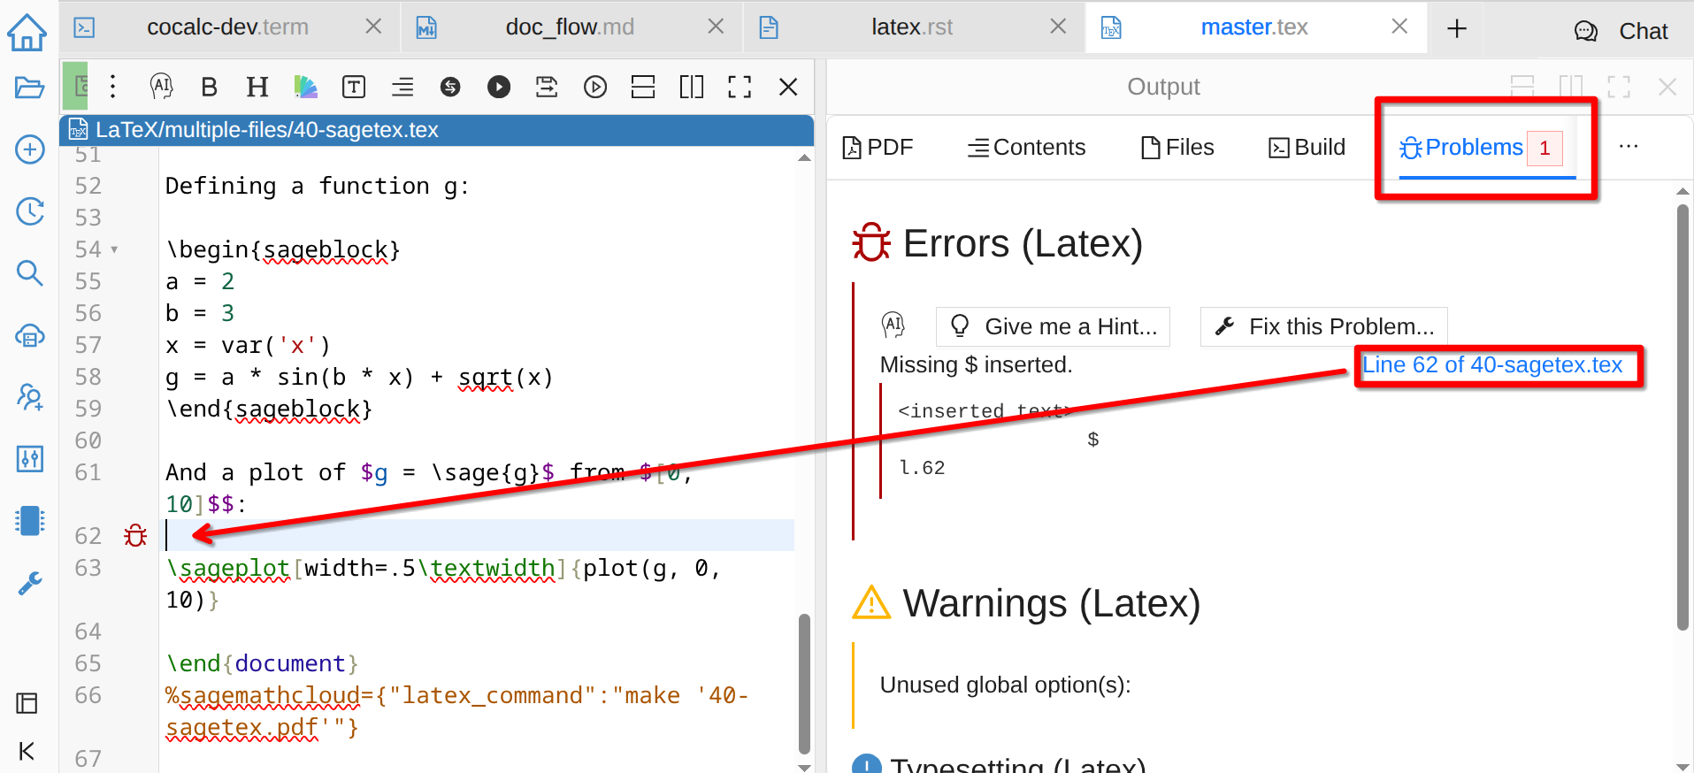Open the file explorer folder icon
This screenshot has height=773, width=1694.
point(29,88)
